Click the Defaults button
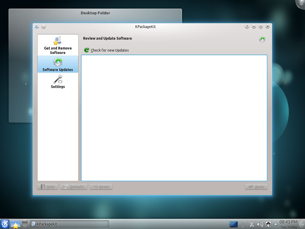305x229 pixels. click(74, 187)
